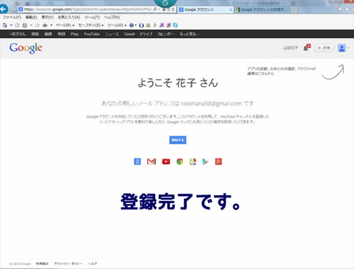Click the printer icon in command bar

point(45,25)
